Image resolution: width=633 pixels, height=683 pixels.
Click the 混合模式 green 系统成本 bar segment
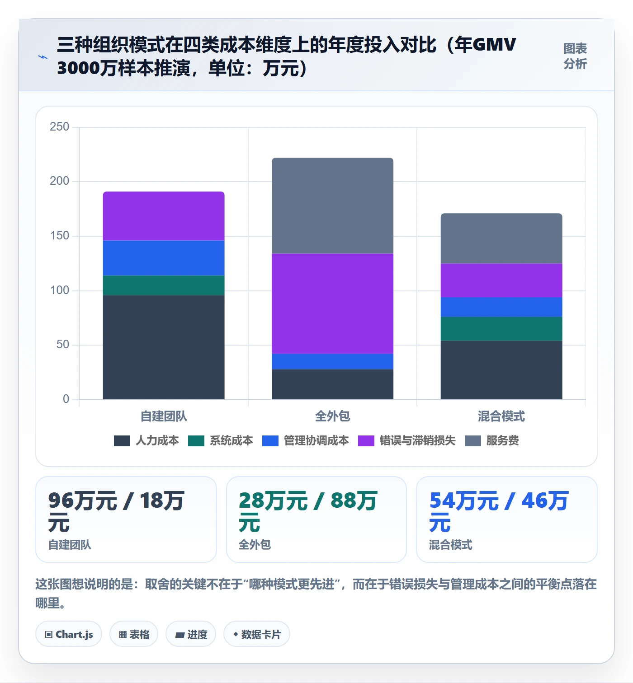coord(501,329)
